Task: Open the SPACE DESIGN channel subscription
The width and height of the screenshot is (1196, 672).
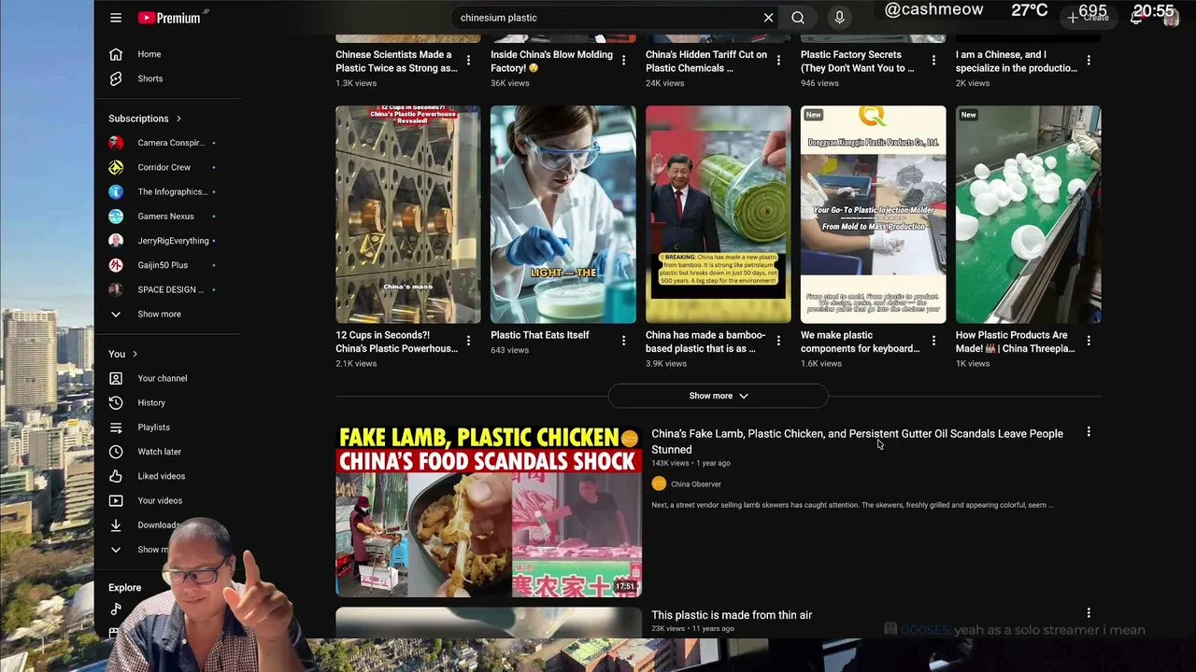Action: (x=168, y=289)
